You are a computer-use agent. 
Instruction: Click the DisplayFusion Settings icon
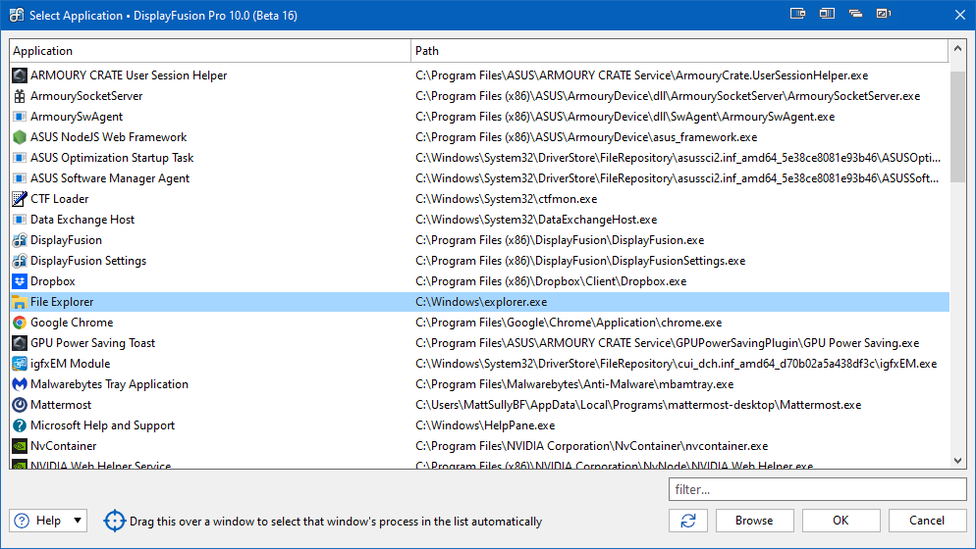tap(20, 261)
